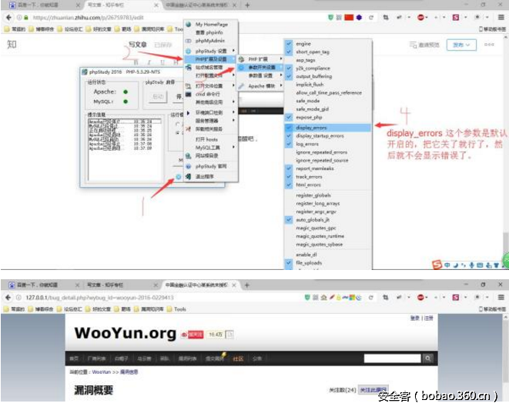Open a new tab in the top browser
This screenshot has height=410, width=509.
click(x=247, y=5)
